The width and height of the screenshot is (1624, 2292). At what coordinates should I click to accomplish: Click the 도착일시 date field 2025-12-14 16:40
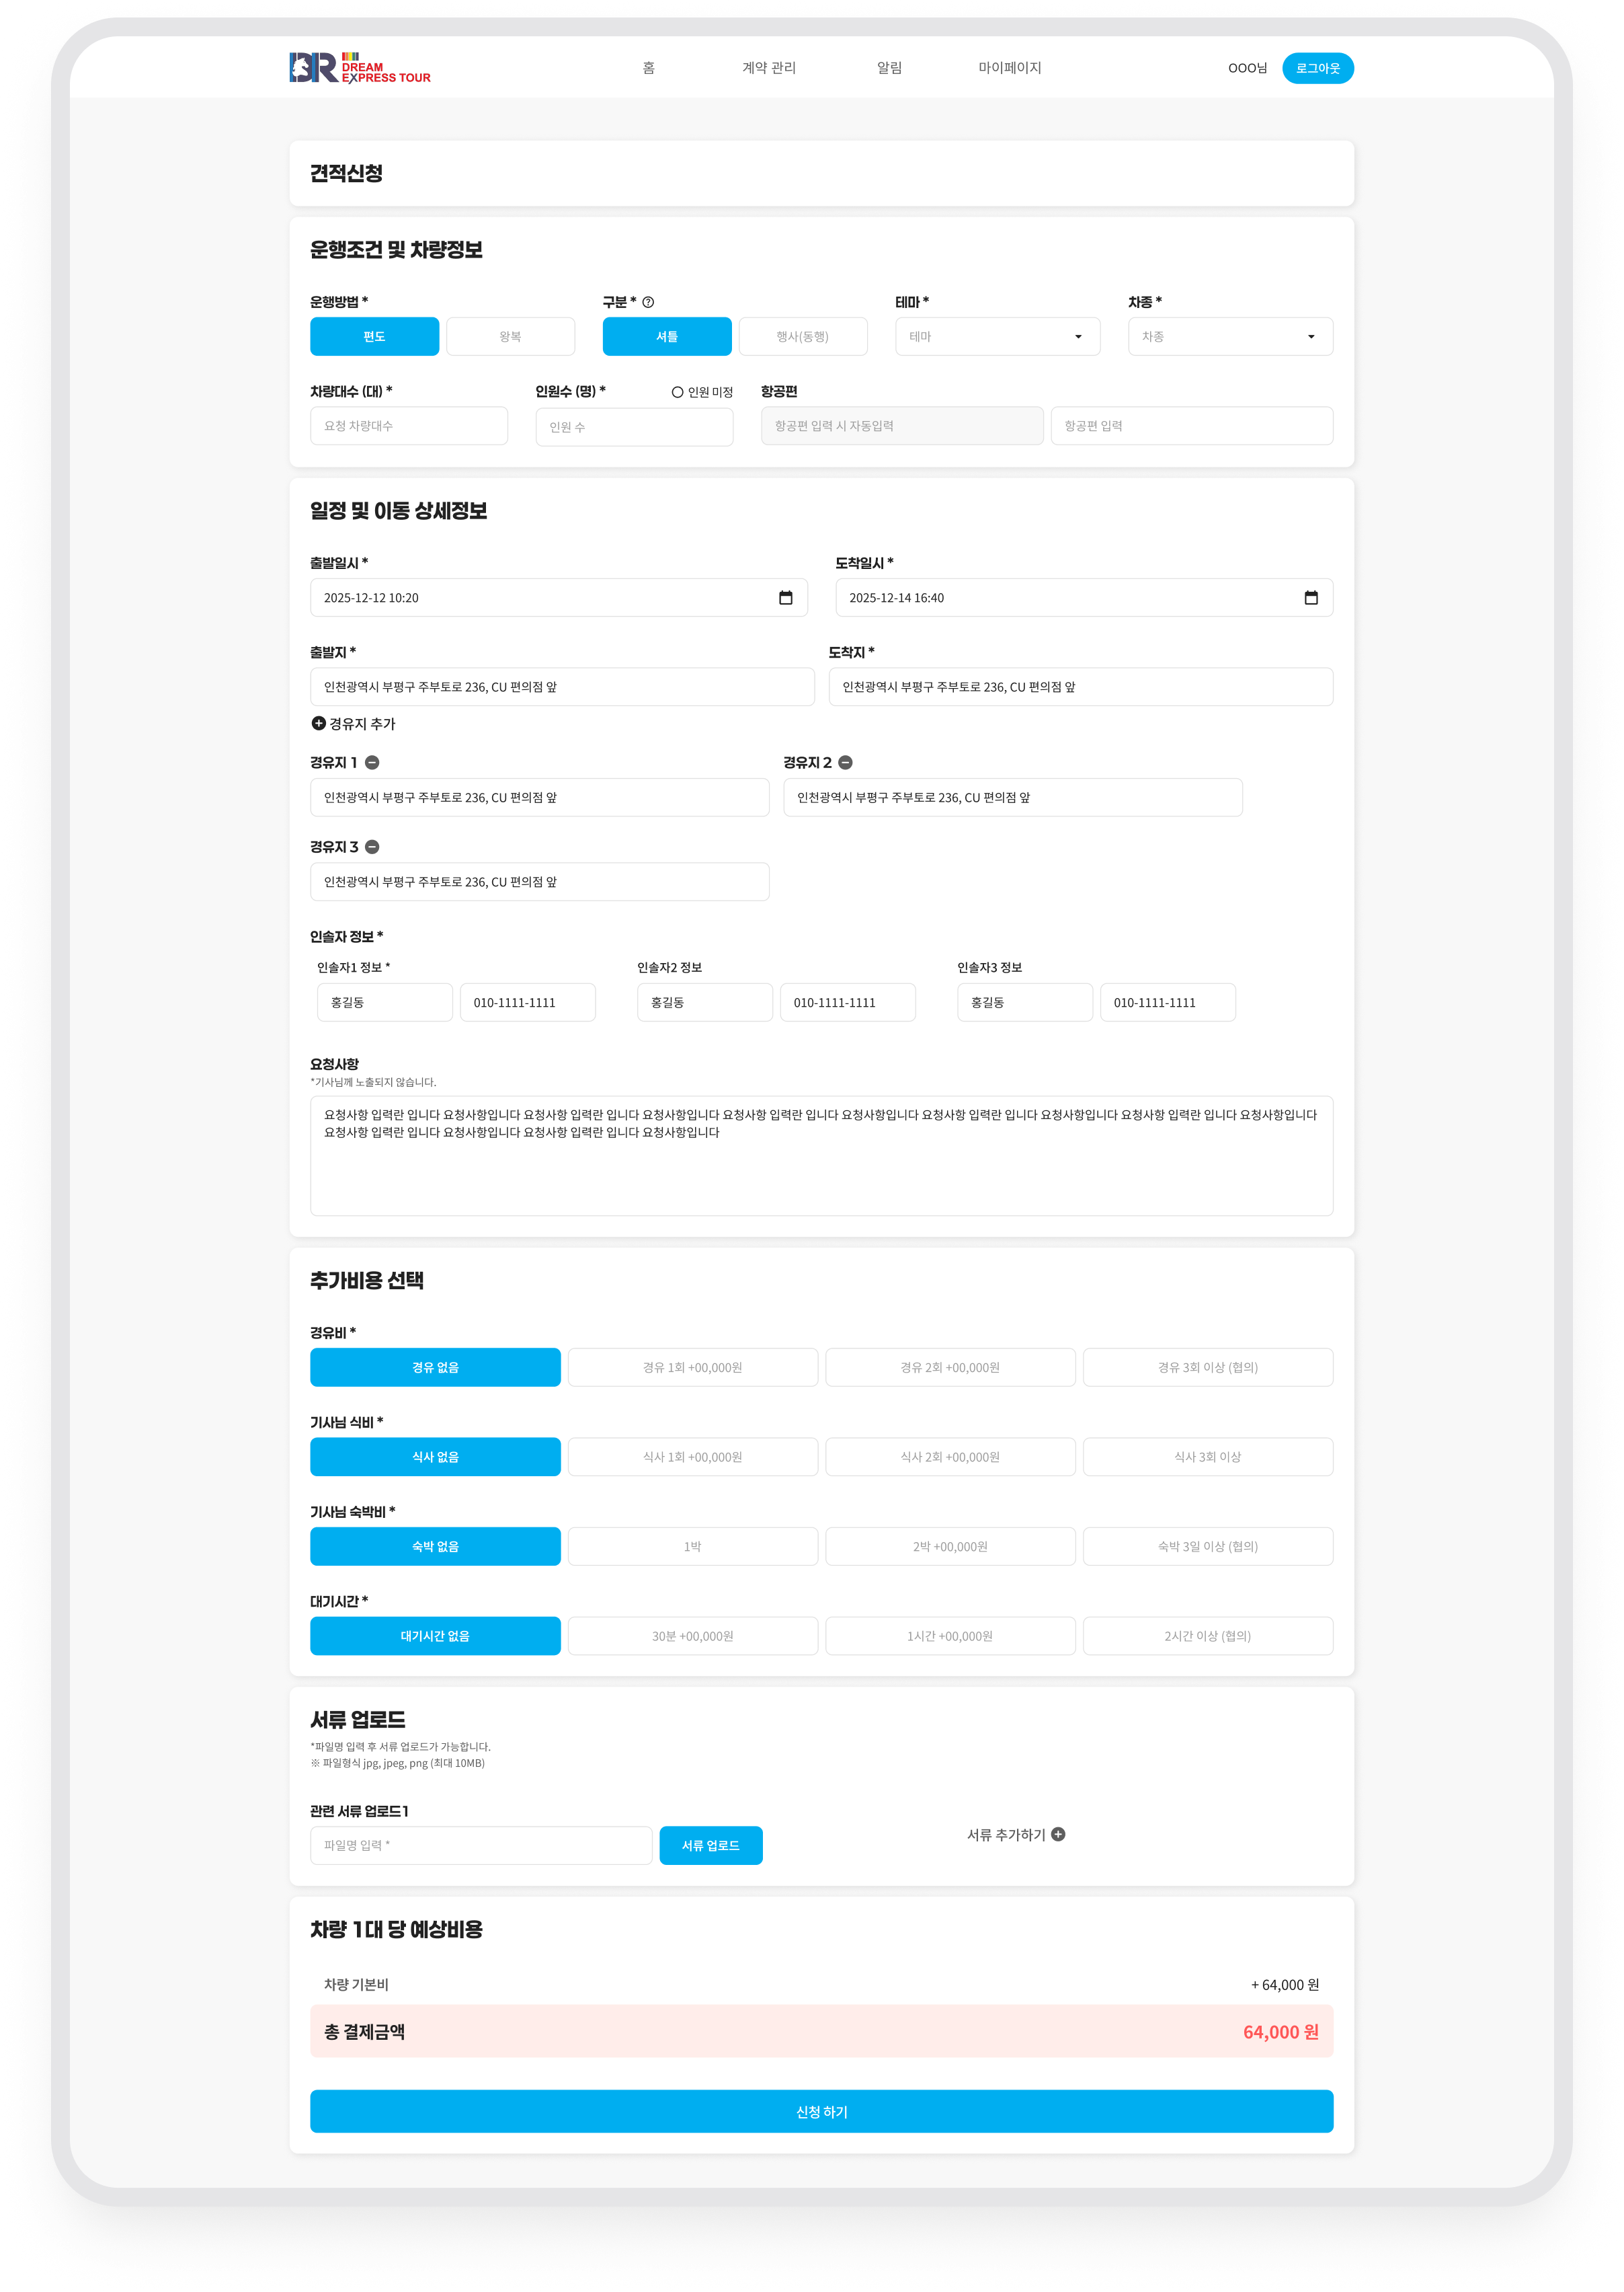(x=1084, y=597)
